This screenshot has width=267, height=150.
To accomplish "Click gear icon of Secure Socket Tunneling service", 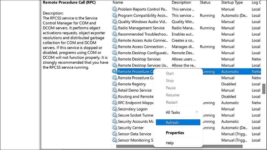I will coord(115,115).
